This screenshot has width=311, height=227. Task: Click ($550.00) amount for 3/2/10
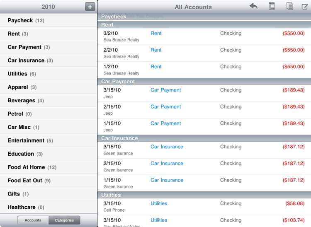(294, 33)
